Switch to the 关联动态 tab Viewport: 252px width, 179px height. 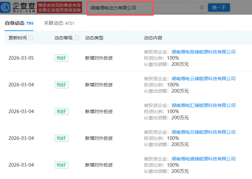[59, 23]
